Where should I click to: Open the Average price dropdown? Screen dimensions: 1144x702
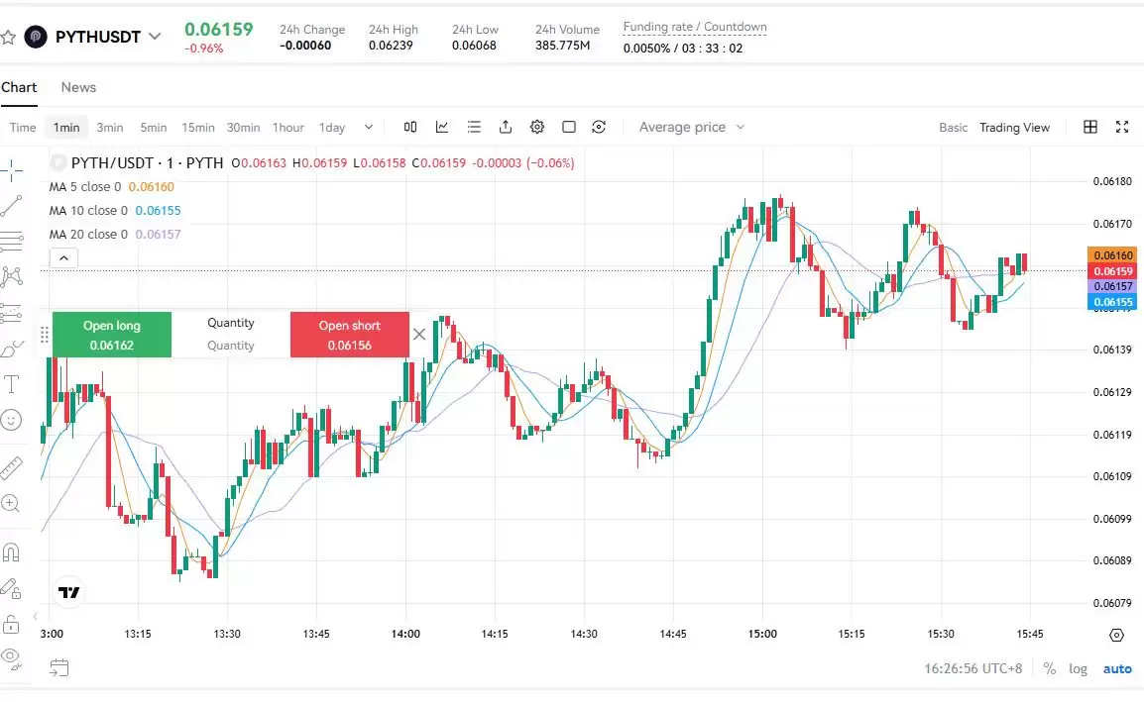point(691,127)
